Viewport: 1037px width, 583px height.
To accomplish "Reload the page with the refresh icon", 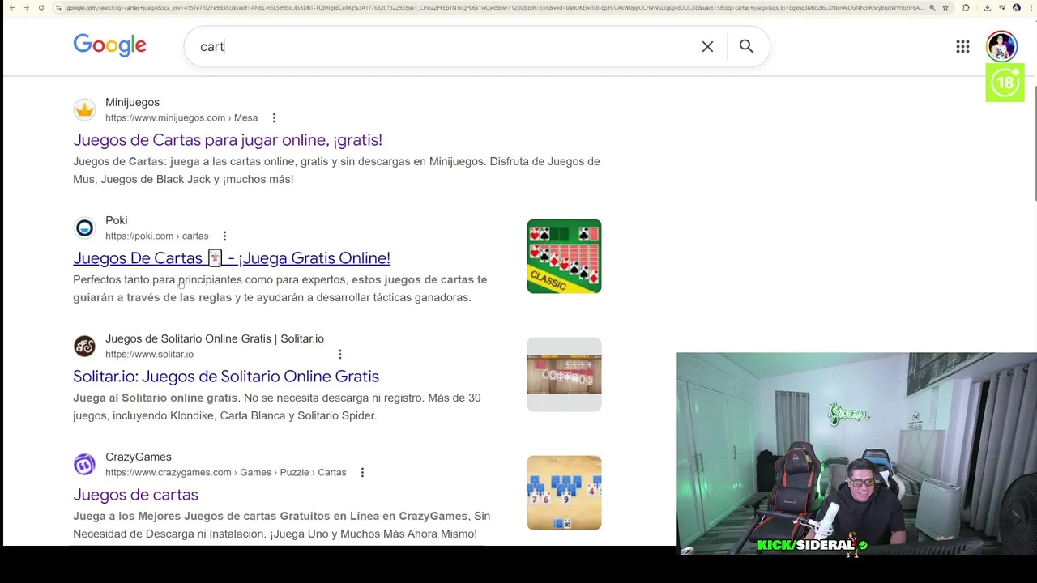I will (x=41, y=7).
